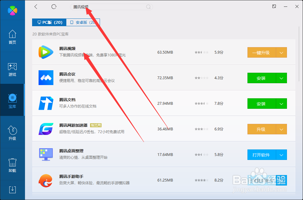303x200 pixels.
Task: Click the back arrow button
Action: click(x=36, y=7)
